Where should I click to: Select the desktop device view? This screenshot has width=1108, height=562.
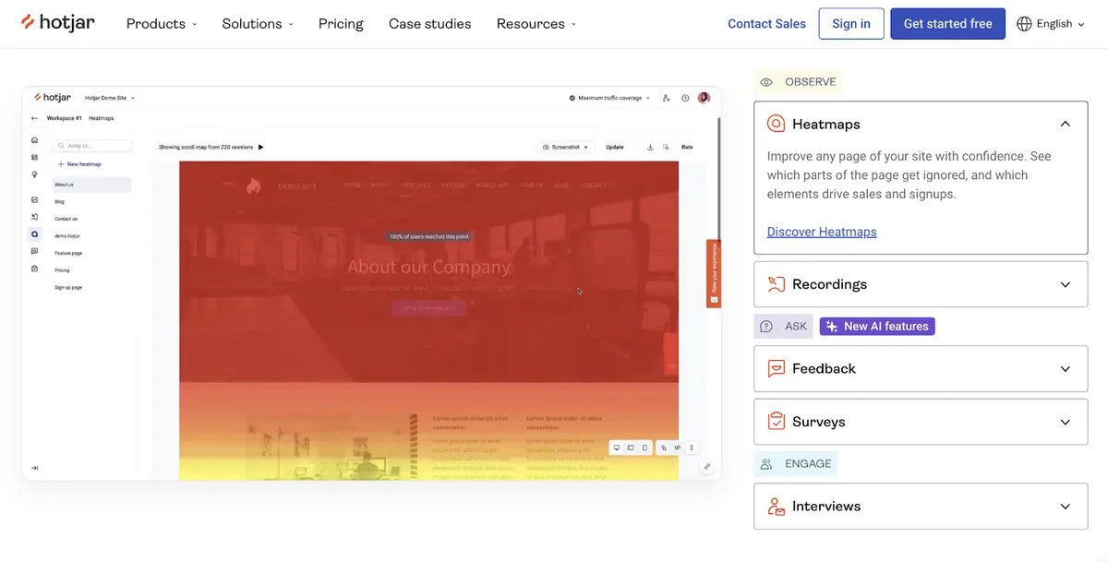(x=617, y=448)
